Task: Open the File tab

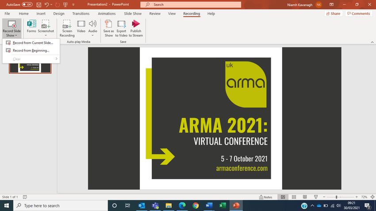Action: click(x=7, y=14)
